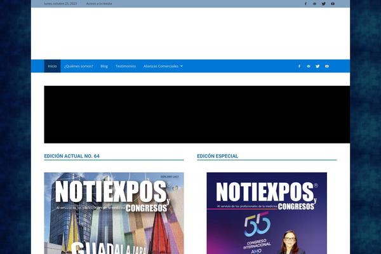Image resolution: width=381 pixels, height=254 pixels.
Task: Open the Testimonios menu item
Action: click(126, 66)
